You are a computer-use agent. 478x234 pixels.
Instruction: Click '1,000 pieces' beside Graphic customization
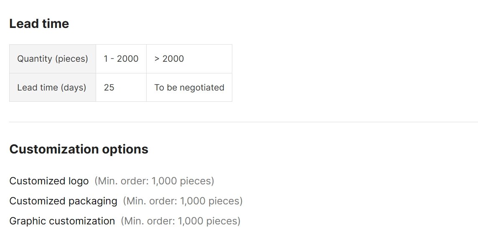(208, 221)
